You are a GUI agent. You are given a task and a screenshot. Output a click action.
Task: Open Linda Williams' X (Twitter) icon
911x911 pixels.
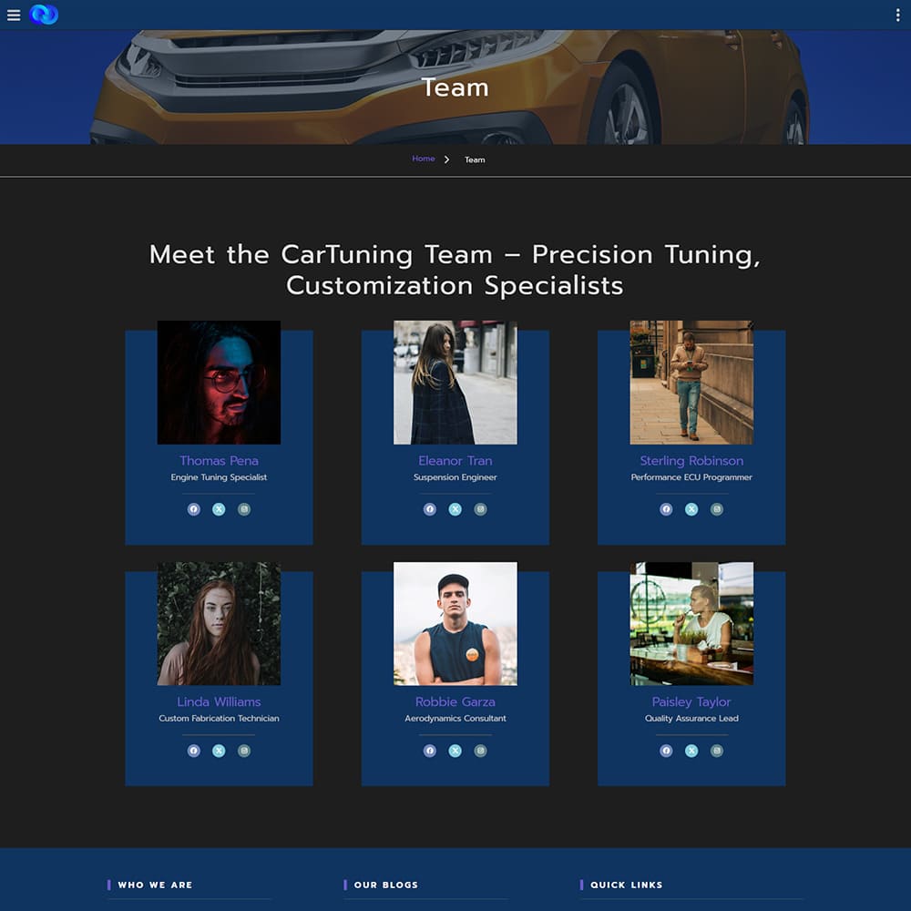tap(219, 751)
